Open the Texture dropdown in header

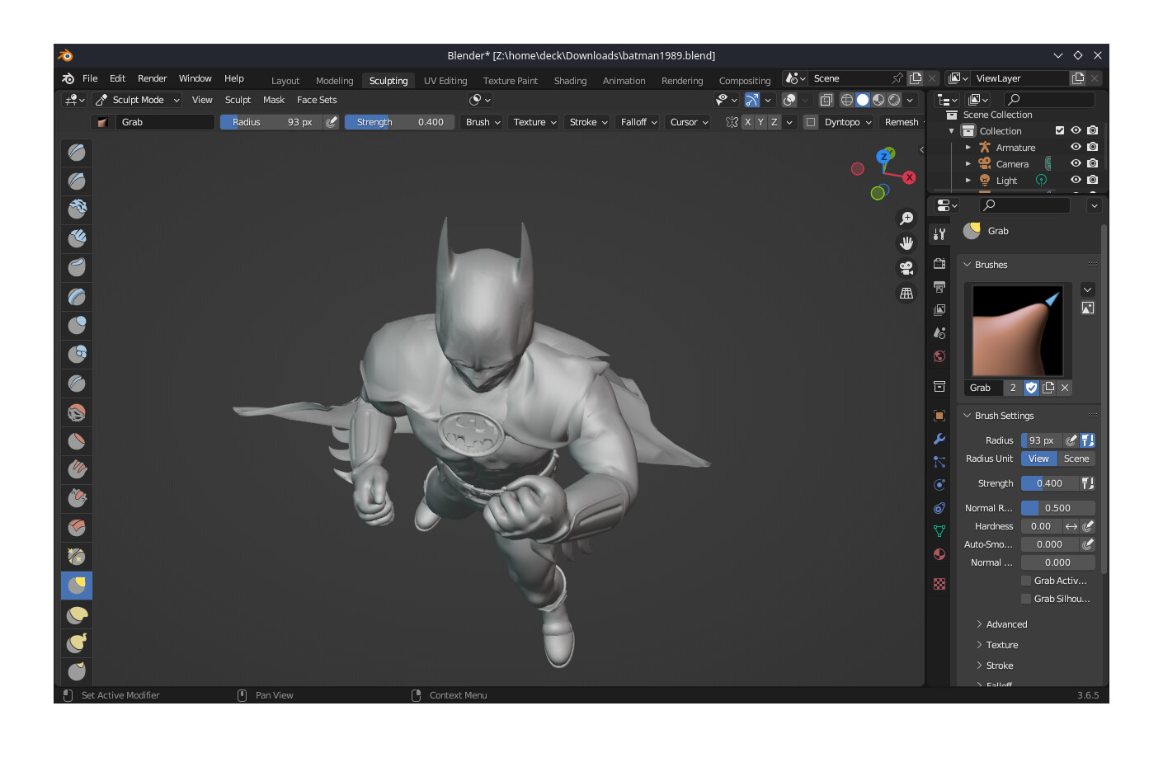(534, 122)
